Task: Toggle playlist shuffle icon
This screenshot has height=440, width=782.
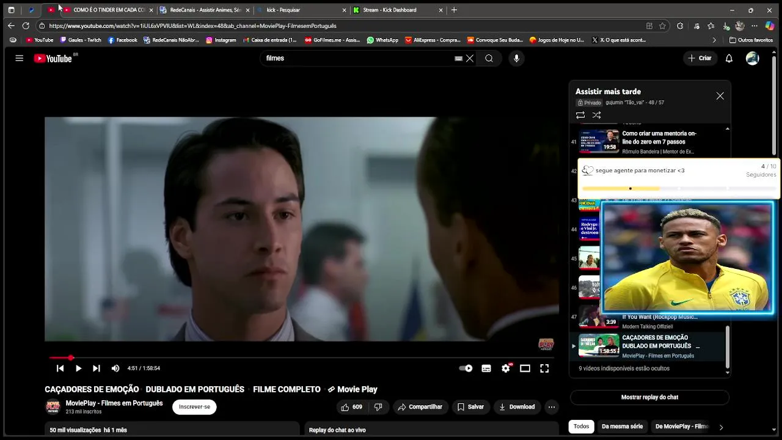Action: click(597, 115)
